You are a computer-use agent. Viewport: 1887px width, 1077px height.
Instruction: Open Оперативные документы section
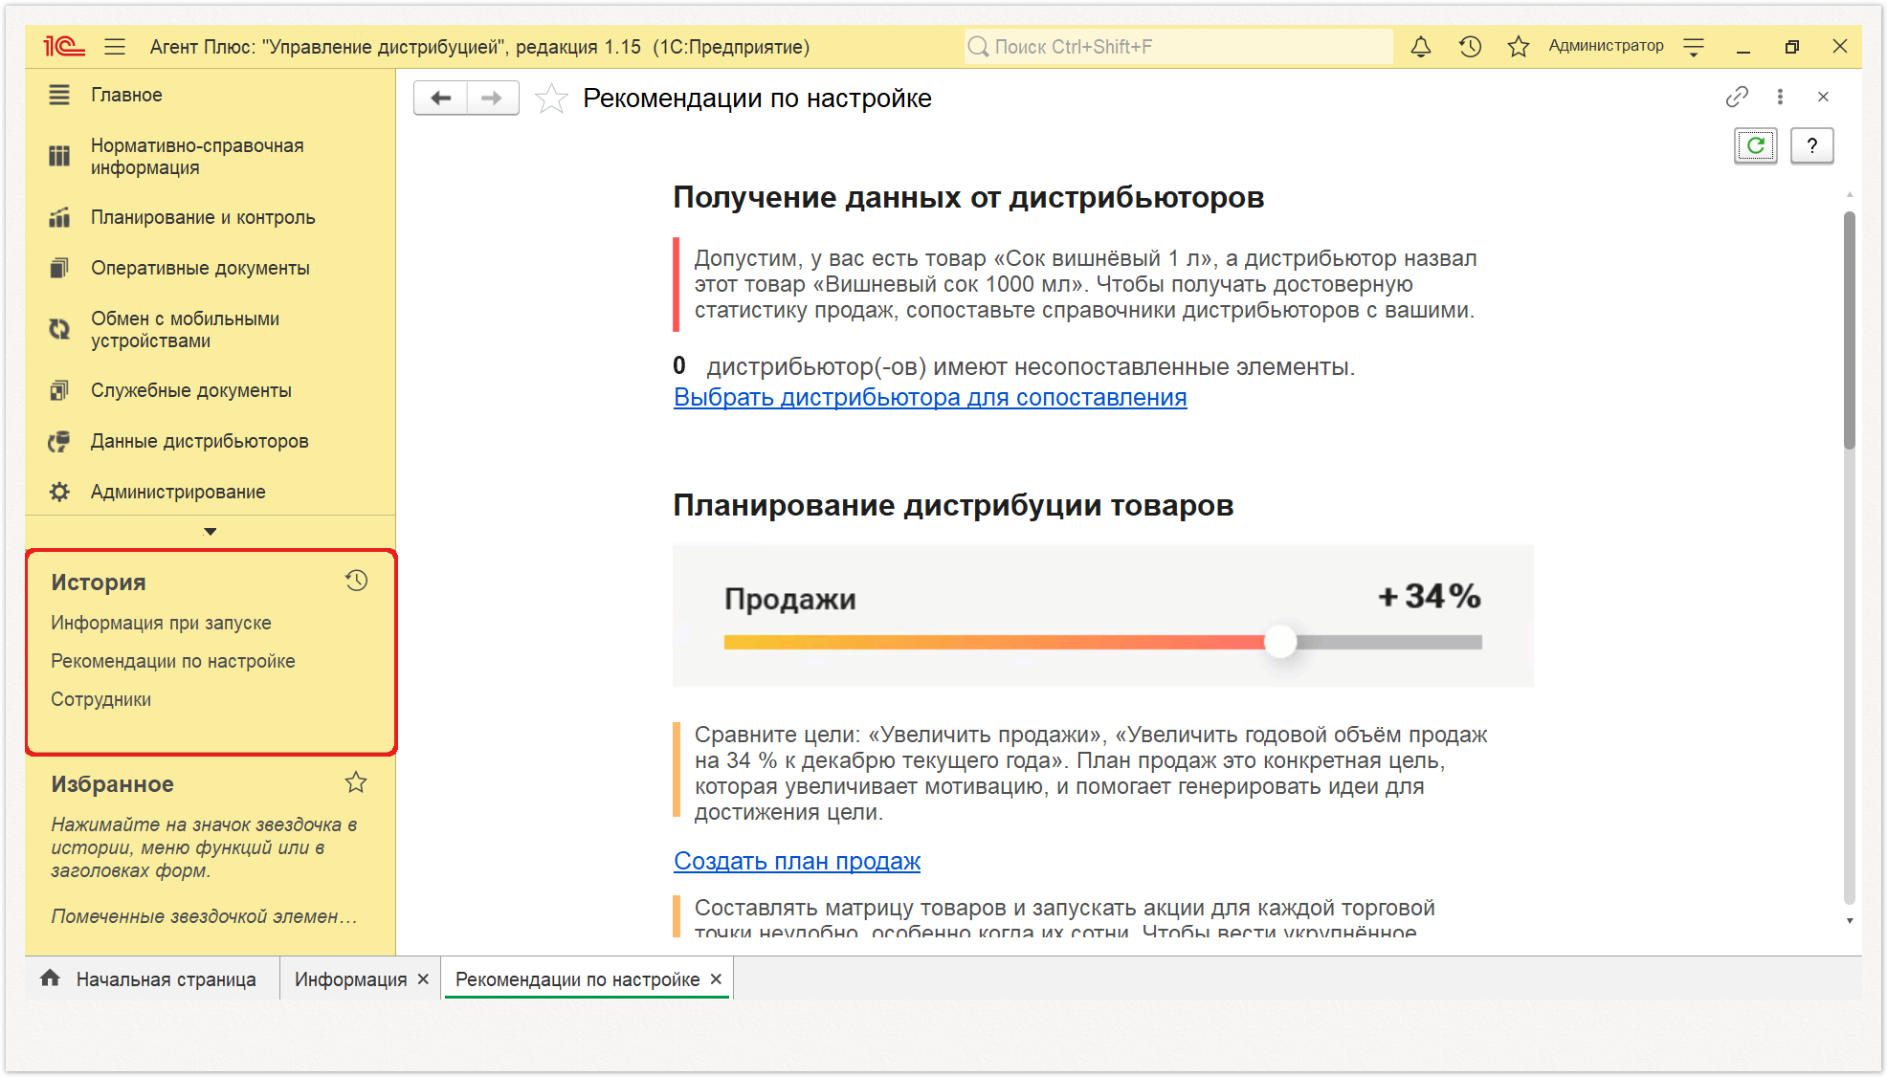click(x=200, y=268)
